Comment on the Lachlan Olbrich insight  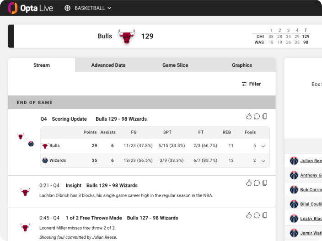click(x=257, y=183)
